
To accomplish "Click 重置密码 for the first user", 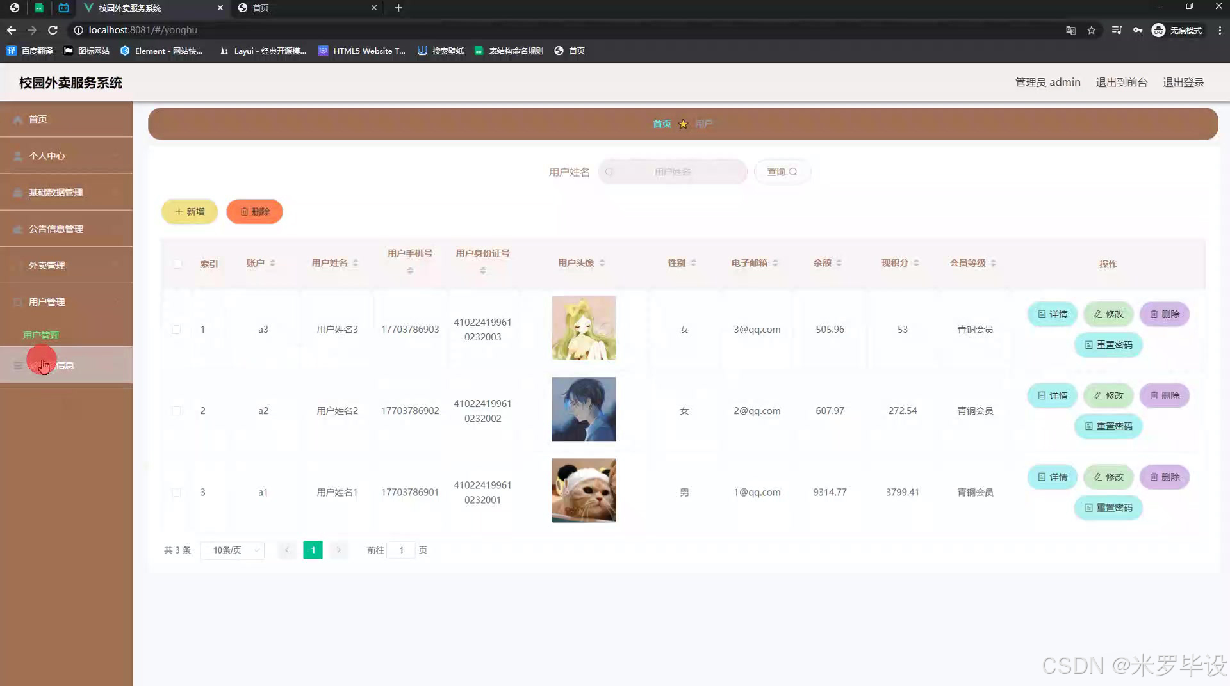I will click(1108, 344).
